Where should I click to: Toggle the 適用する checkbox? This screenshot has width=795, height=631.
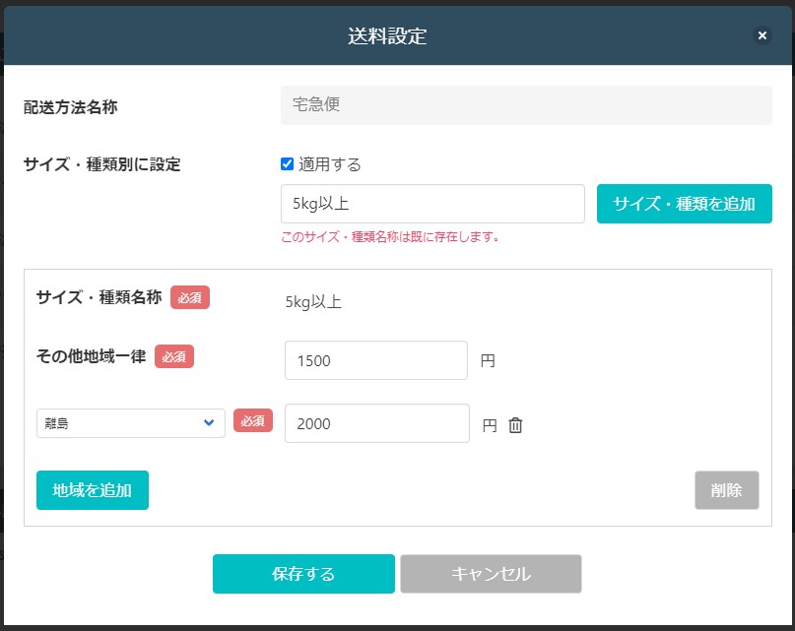(287, 164)
